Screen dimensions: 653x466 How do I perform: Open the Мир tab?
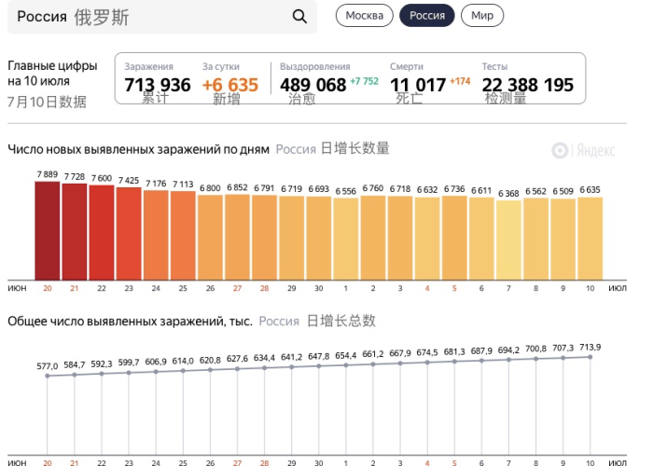click(x=482, y=16)
